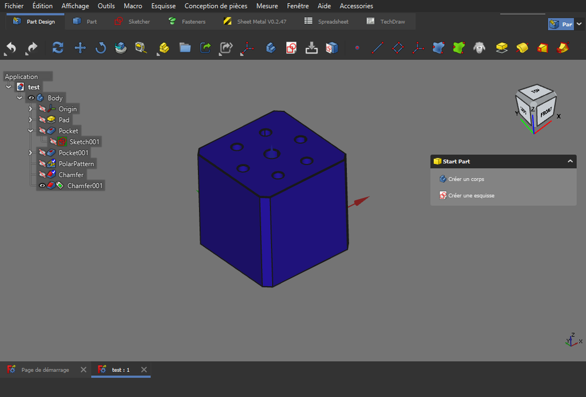This screenshot has width=586, height=397.
Task: Select Sketch001 in the model tree
Action: [84, 142]
